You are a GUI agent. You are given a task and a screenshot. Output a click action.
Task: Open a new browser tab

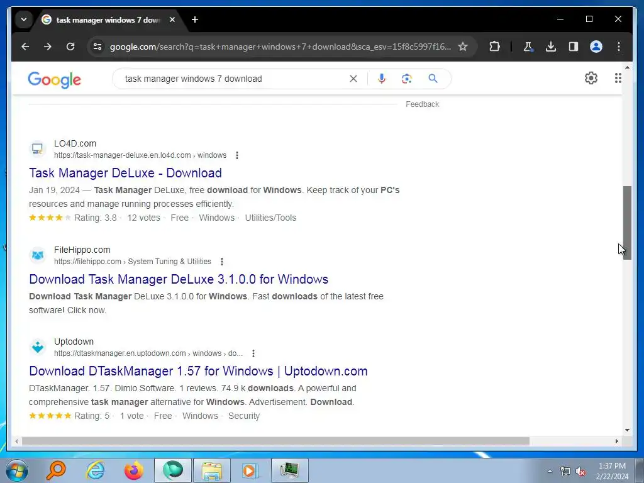195,19
